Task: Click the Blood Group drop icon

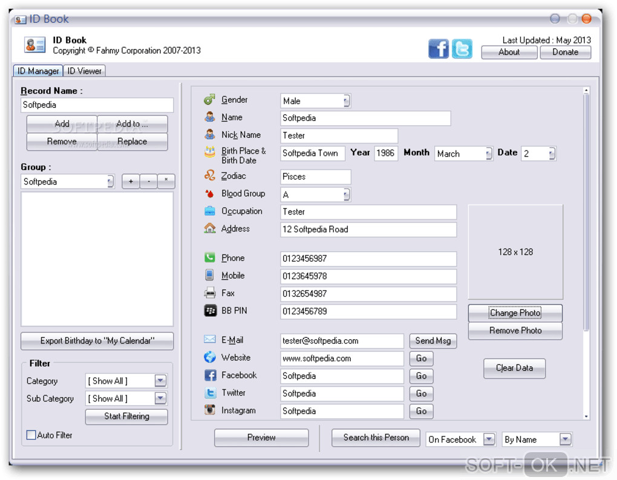Action: pos(210,193)
